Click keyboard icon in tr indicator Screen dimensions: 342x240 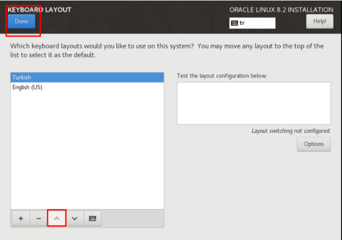point(234,23)
